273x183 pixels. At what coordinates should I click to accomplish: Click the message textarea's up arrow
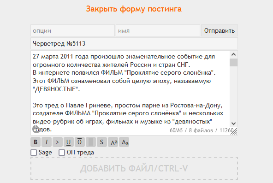[x=233, y=54]
